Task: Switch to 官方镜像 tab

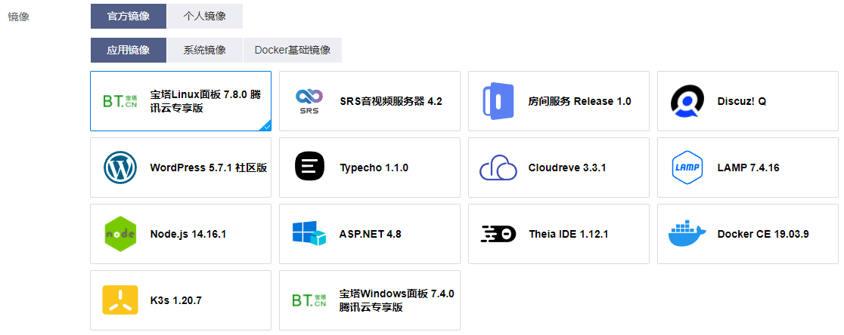Action: tap(128, 16)
